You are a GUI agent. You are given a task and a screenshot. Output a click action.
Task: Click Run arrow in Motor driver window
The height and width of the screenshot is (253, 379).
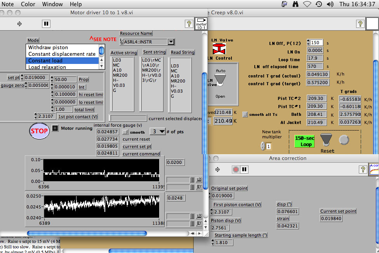pos(19,24)
